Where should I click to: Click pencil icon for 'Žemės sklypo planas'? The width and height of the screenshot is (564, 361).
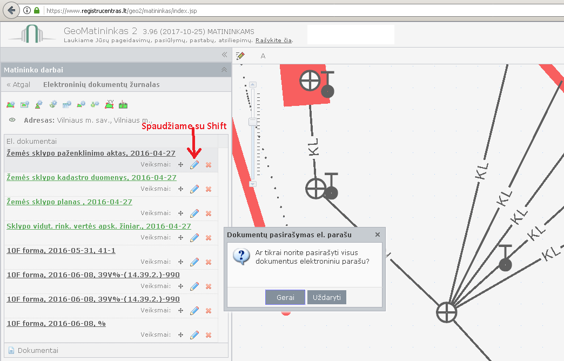[x=194, y=213]
